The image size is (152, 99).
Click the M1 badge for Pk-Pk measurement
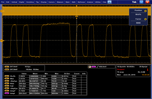(7, 76)
